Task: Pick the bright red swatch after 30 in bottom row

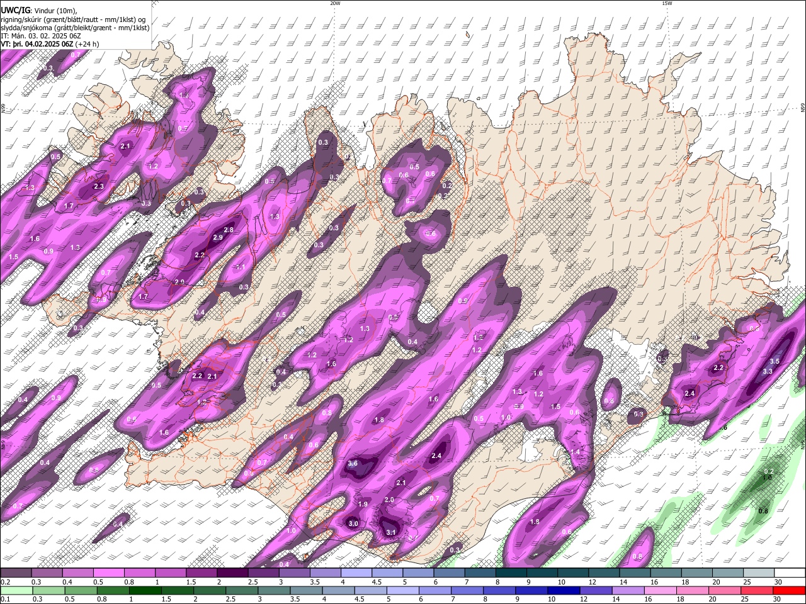Action: pyautogui.click(x=790, y=590)
